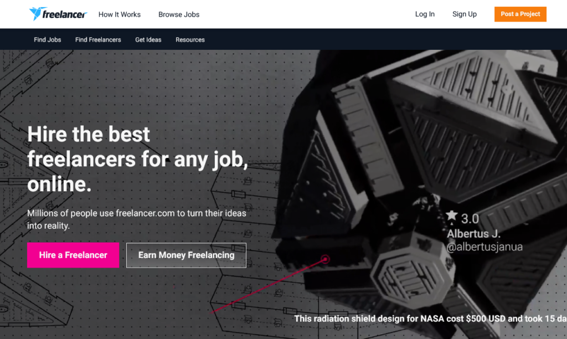The width and height of the screenshot is (567, 339).
Task: Click the Hire the best freelancers headline
Action: pos(137,159)
